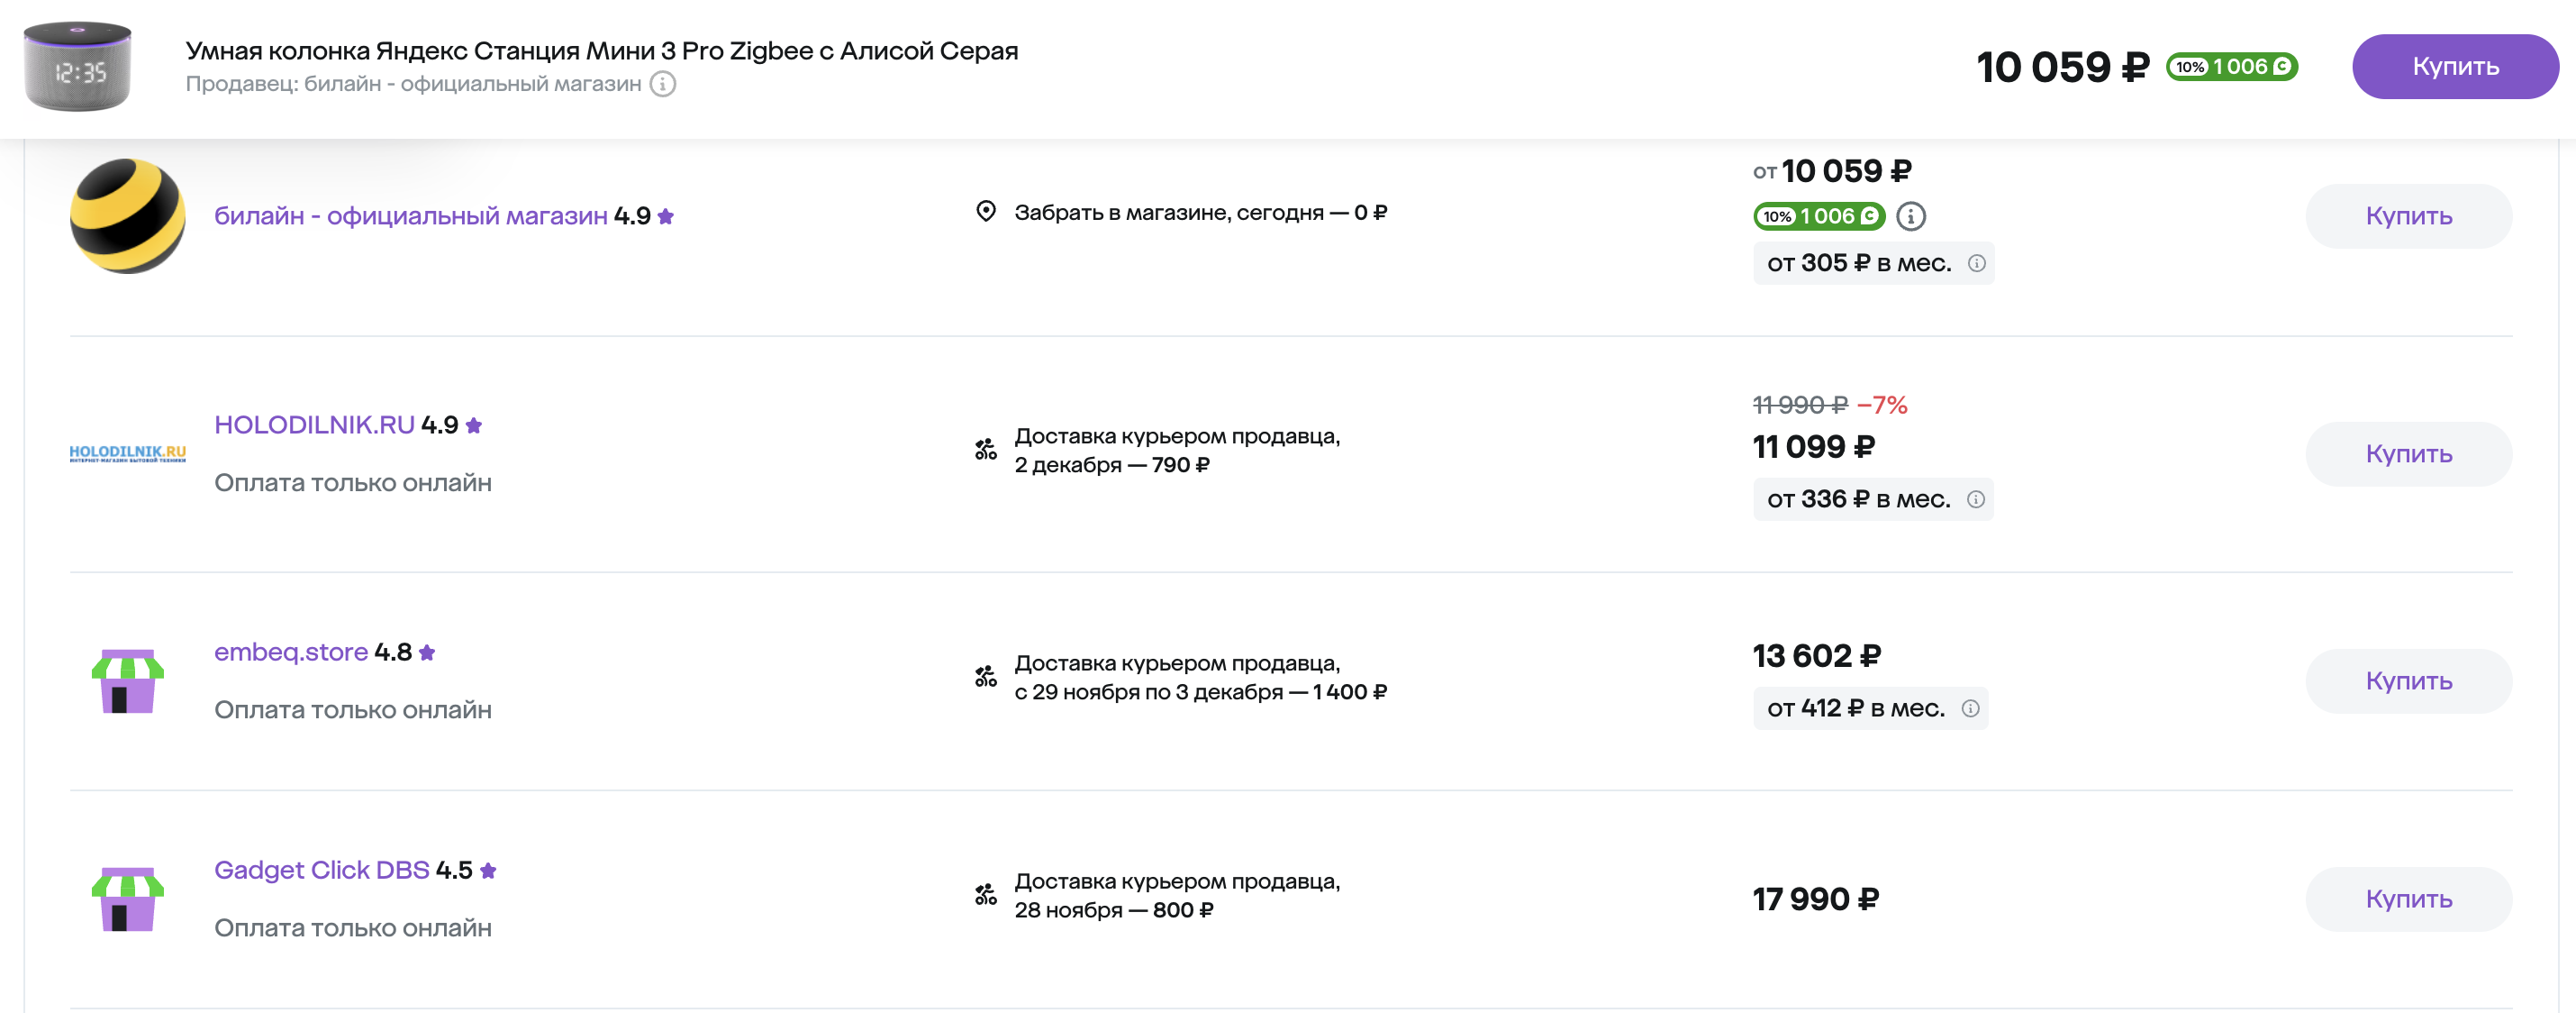The image size is (2576, 1013).
Task: Click the Beeline striped ball logo
Action: pyautogui.click(x=127, y=216)
